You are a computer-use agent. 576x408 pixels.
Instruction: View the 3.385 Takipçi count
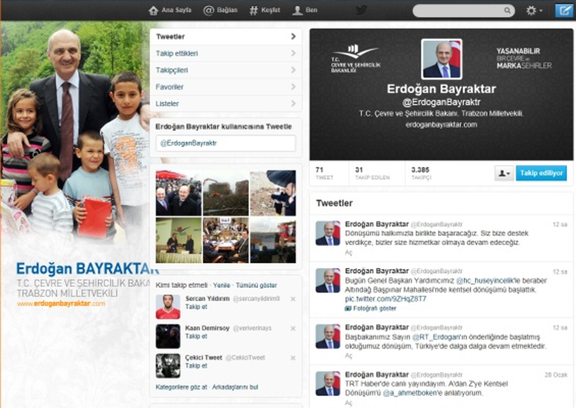(x=421, y=173)
